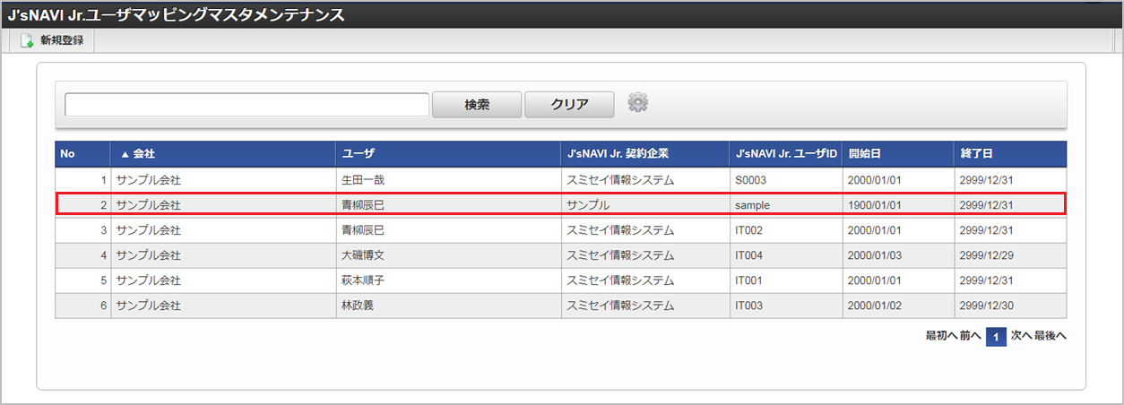Click the No column header

click(x=82, y=154)
